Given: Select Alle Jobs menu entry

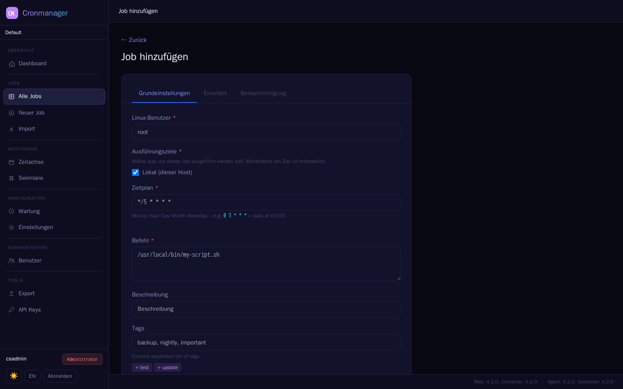Looking at the screenshot, I should [x=54, y=96].
